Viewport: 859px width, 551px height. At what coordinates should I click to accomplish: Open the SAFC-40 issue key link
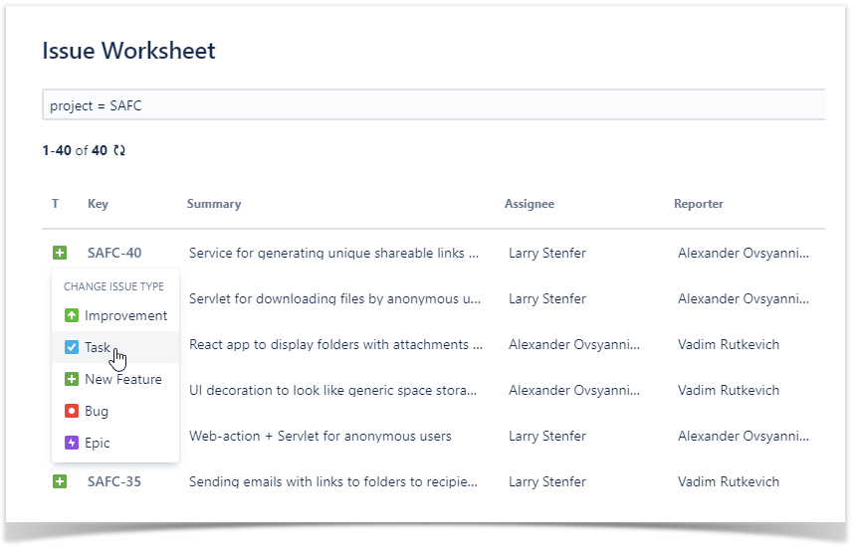pyautogui.click(x=114, y=254)
